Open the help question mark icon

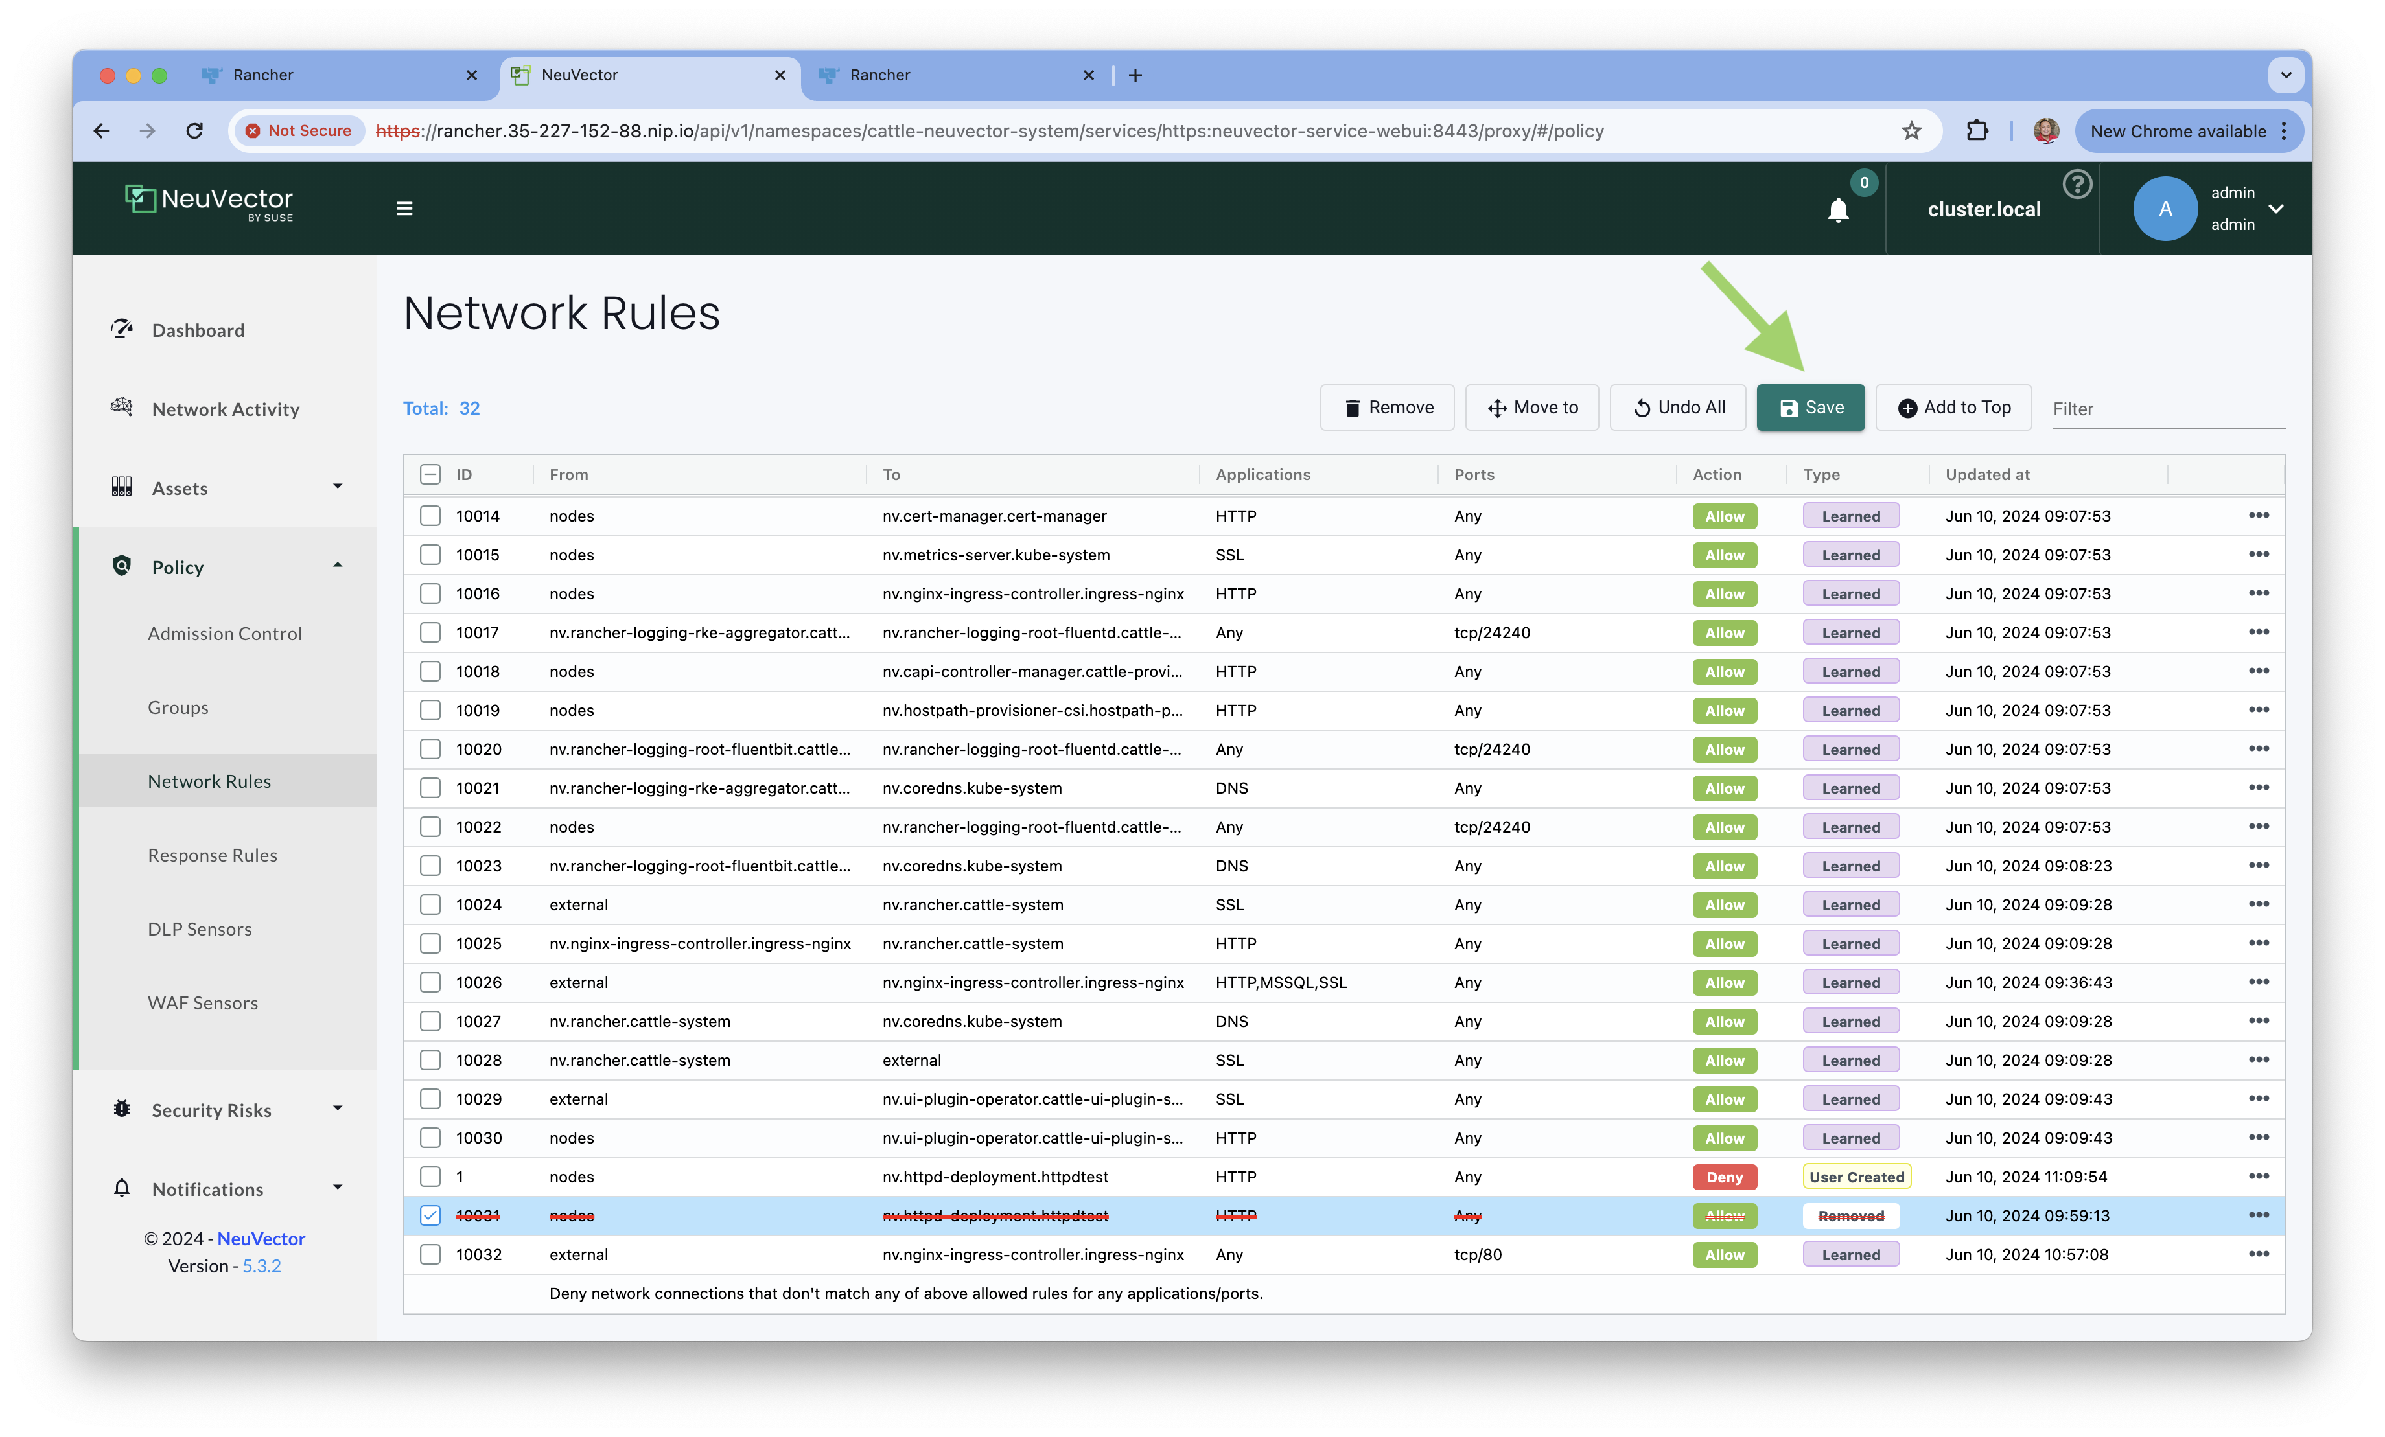coord(2077,184)
